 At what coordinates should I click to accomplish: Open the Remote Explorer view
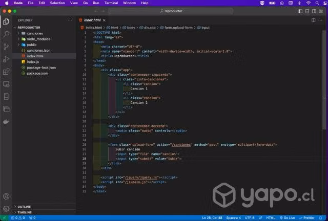click(x=6, y=84)
